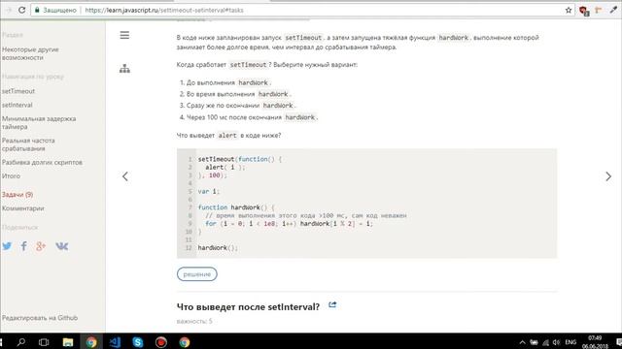Image resolution: width=622 pixels, height=349 pixels.
Task: Open Windows search from the taskbar
Action: coord(21,342)
